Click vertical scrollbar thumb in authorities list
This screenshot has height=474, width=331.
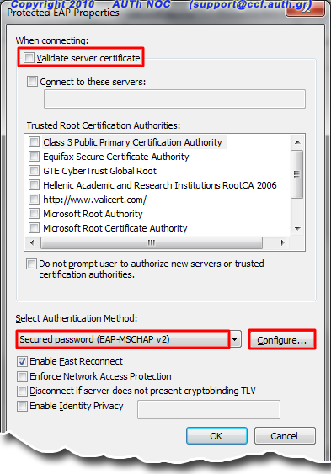tap(296, 174)
